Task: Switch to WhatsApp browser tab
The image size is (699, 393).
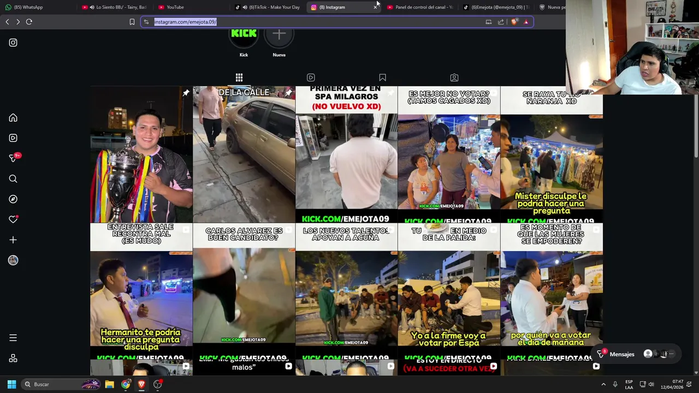Action: click(38, 7)
